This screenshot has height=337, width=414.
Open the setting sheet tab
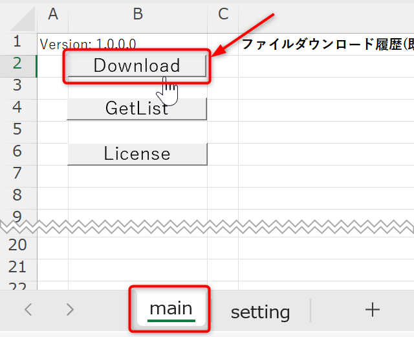(x=260, y=312)
